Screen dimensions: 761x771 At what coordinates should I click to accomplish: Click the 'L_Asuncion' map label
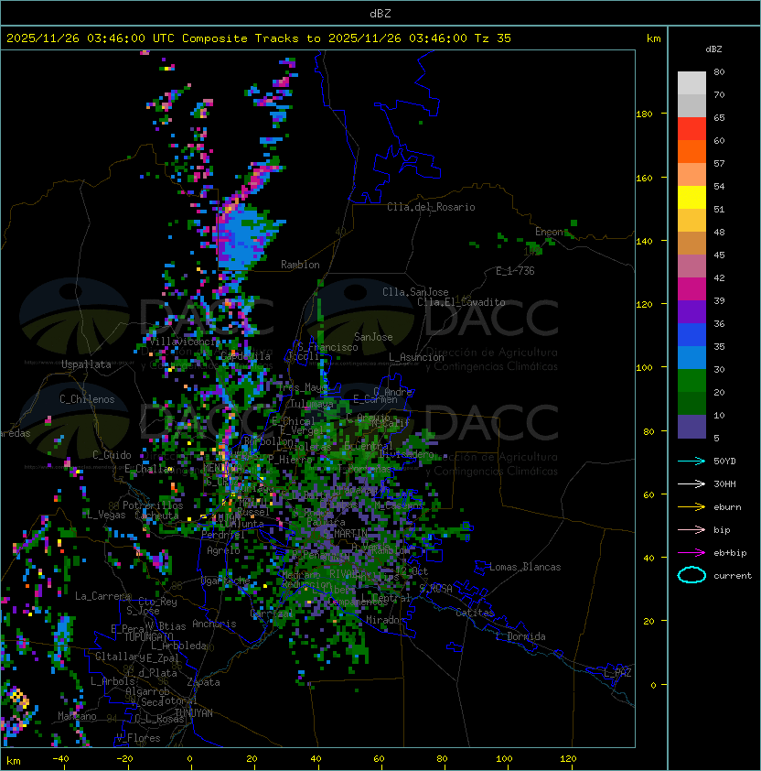tap(416, 357)
